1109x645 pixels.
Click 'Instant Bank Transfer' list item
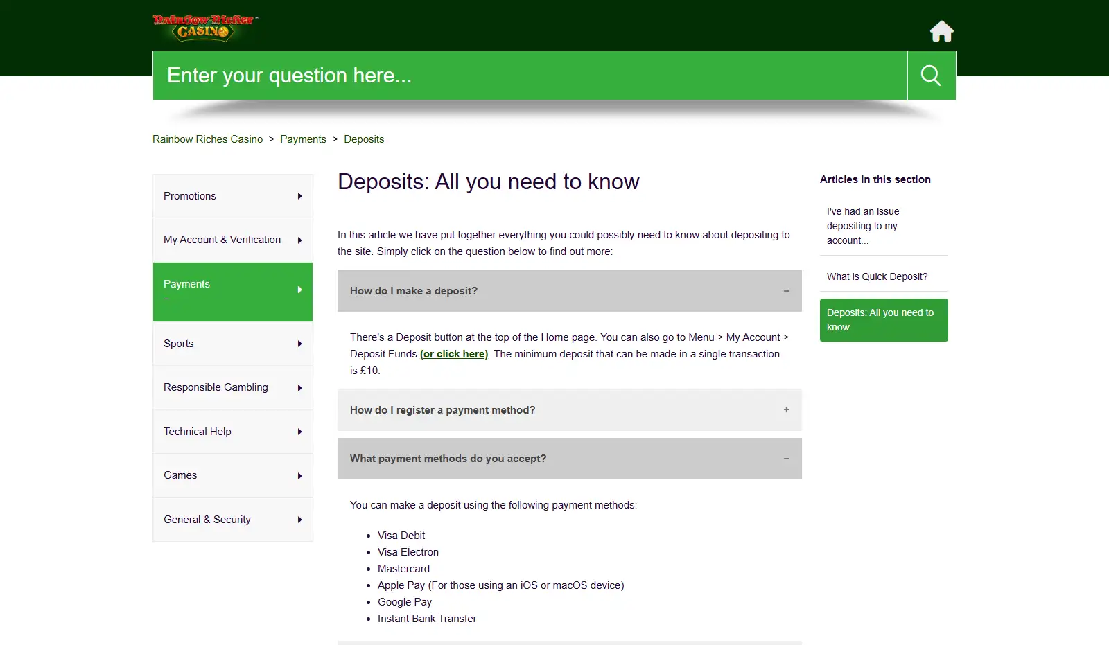(427, 619)
